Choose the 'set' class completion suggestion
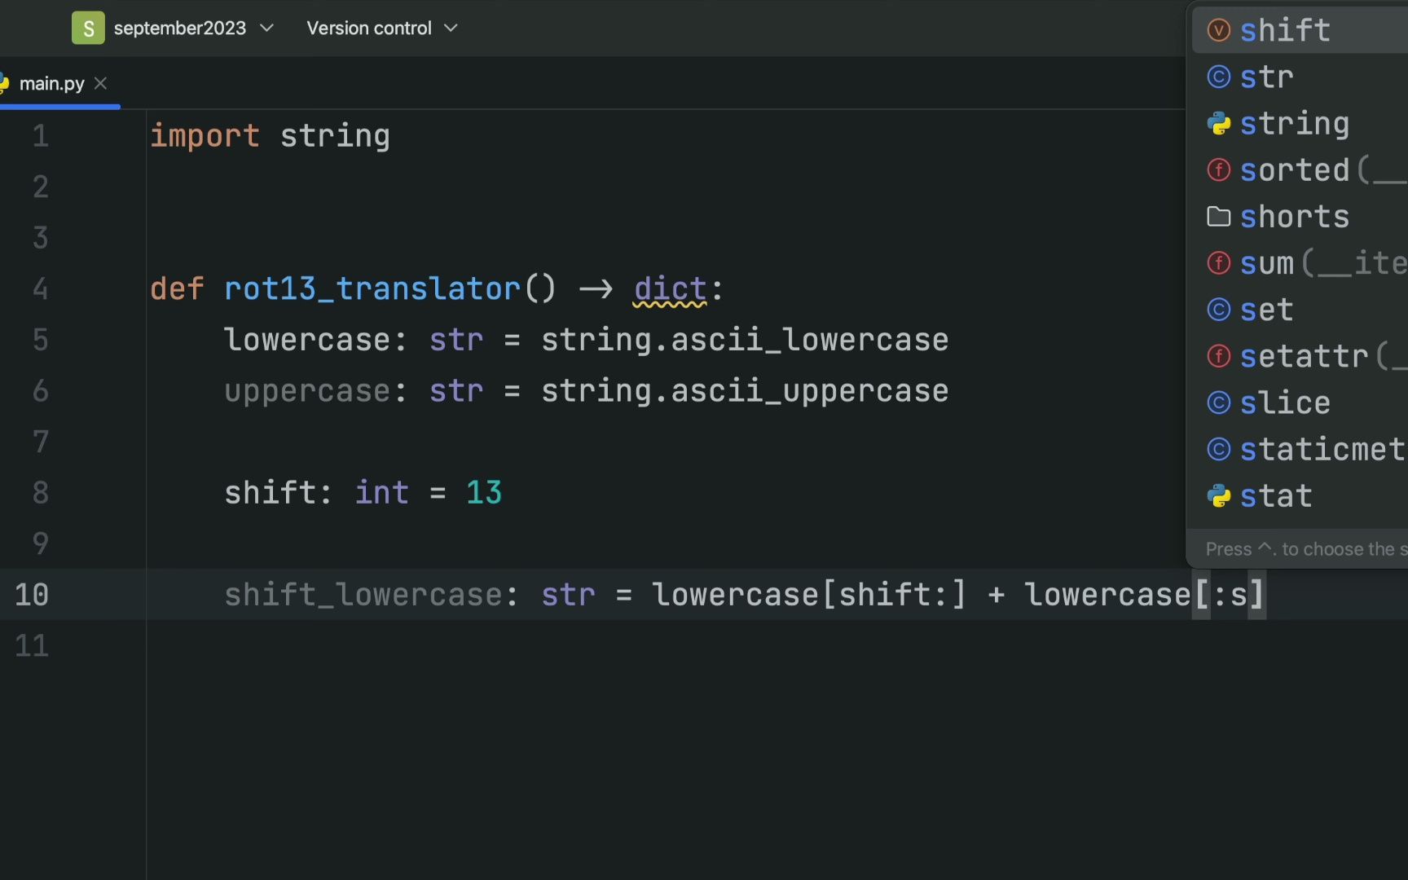The height and width of the screenshot is (880, 1408). click(x=1300, y=309)
